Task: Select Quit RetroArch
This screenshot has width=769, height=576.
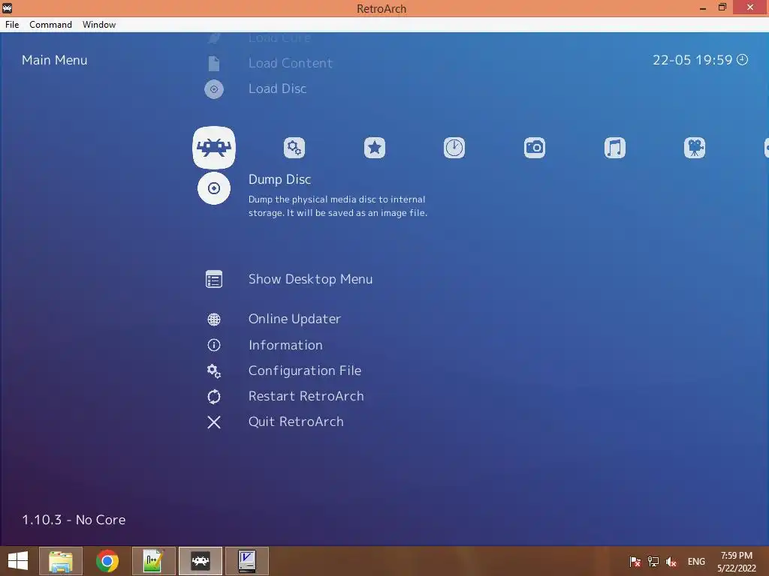Action: (x=296, y=421)
